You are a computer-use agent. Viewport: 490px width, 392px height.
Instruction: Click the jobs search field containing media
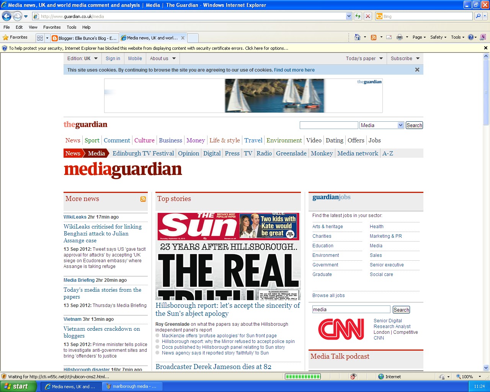351,309
